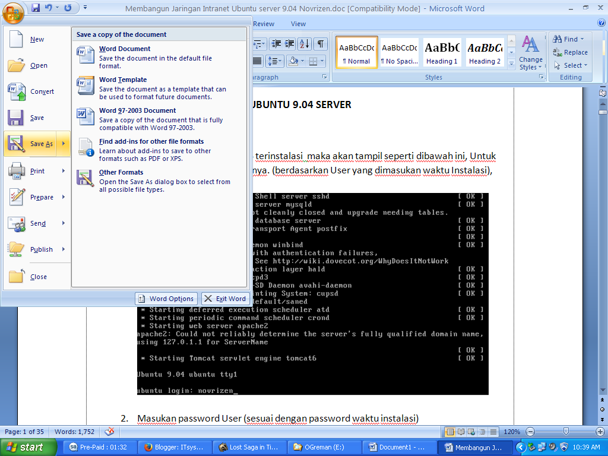Click Redo icon in Quick Access Toolbar
608x456 pixels.
click(x=68, y=7)
